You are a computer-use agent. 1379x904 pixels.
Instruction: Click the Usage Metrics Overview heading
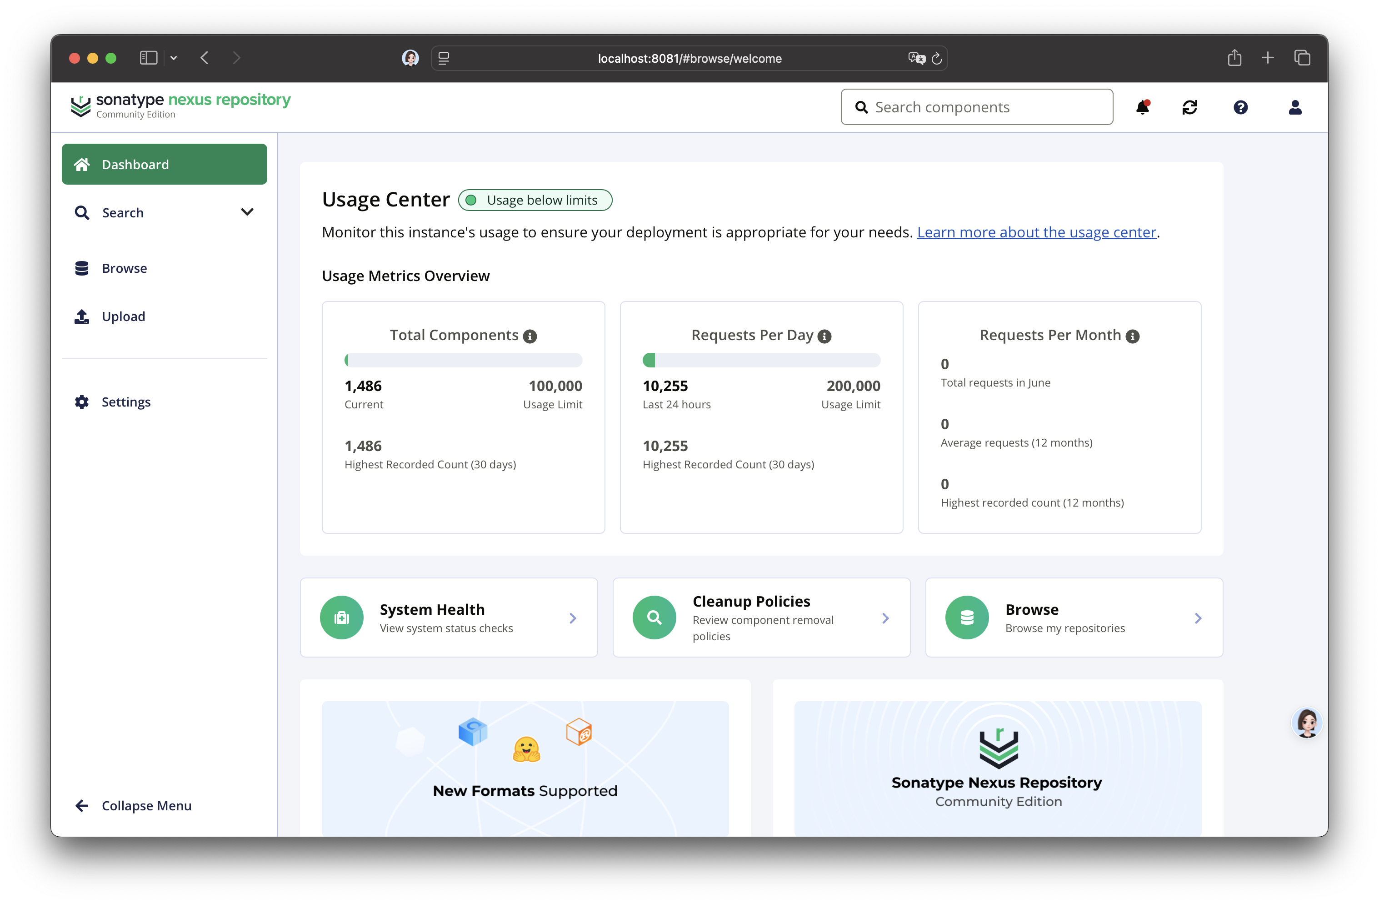point(405,276)
